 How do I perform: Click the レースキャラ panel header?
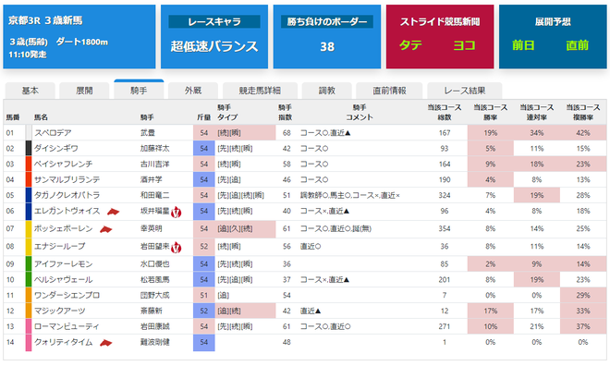(214, 22)
